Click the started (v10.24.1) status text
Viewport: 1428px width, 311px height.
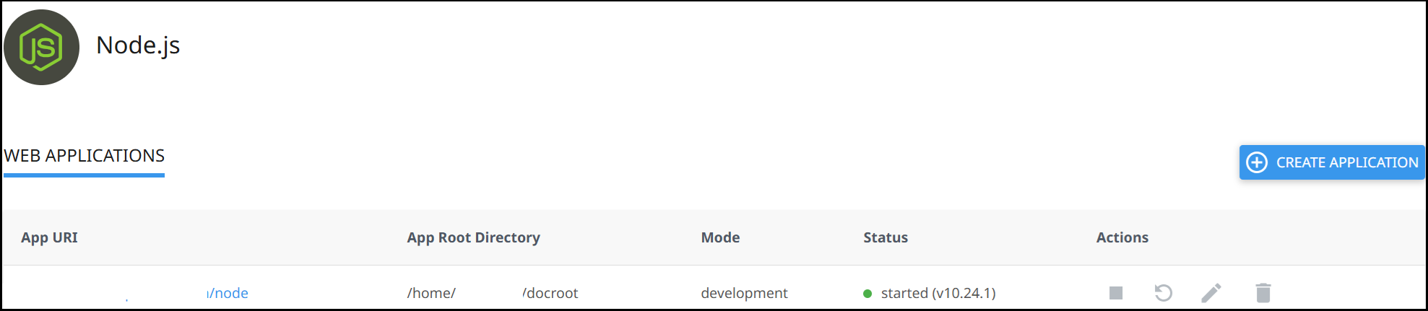point(938,293)
